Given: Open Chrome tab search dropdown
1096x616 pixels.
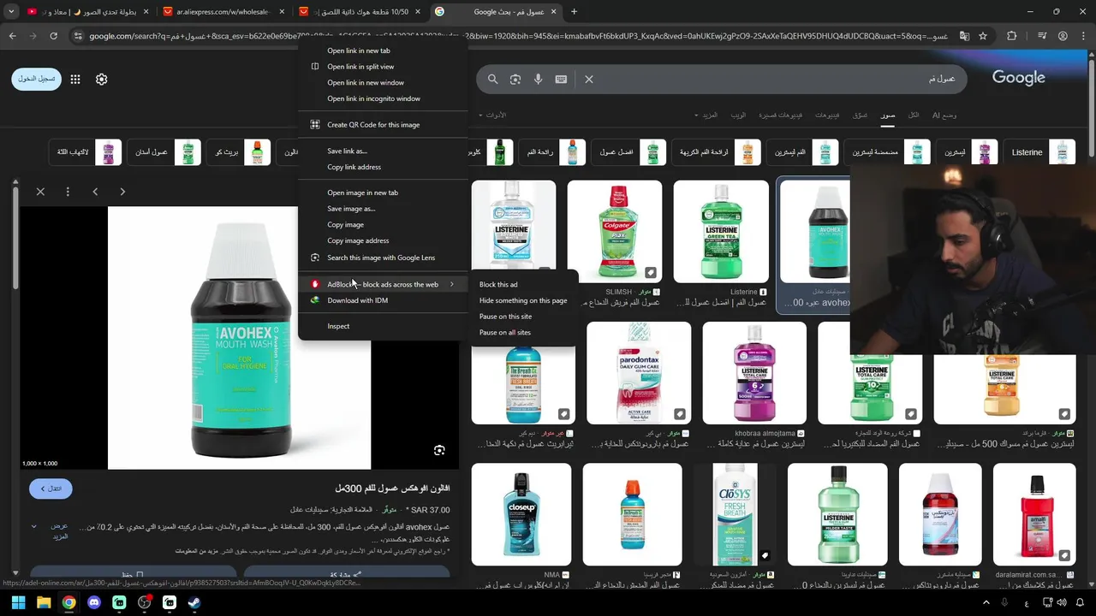Looking at the screenshot, I should [11, 12].
